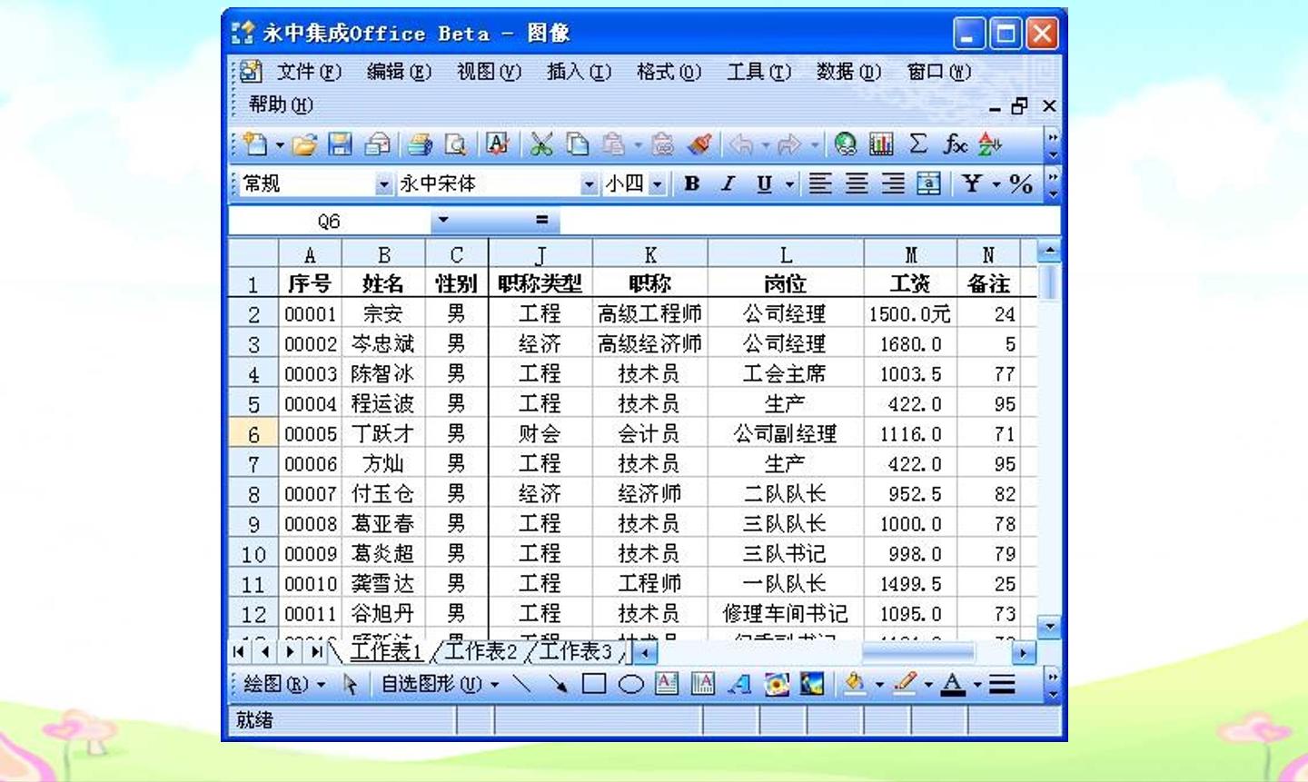Switch to the 工作表2 sheet tab

click(x=481, y=651)
